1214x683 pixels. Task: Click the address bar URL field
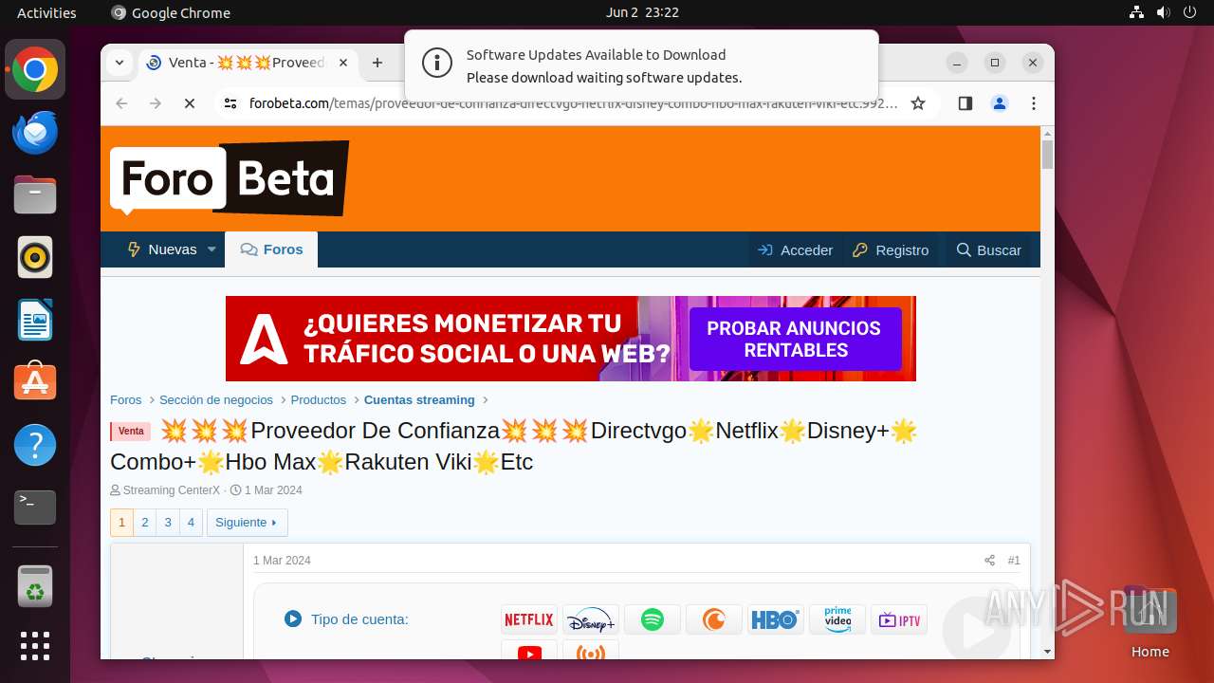573,103
